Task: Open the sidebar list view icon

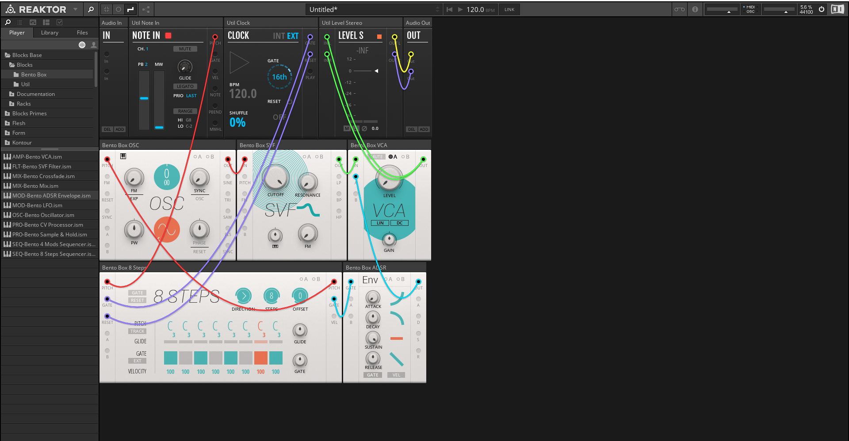Action: (x=20, y=22)
